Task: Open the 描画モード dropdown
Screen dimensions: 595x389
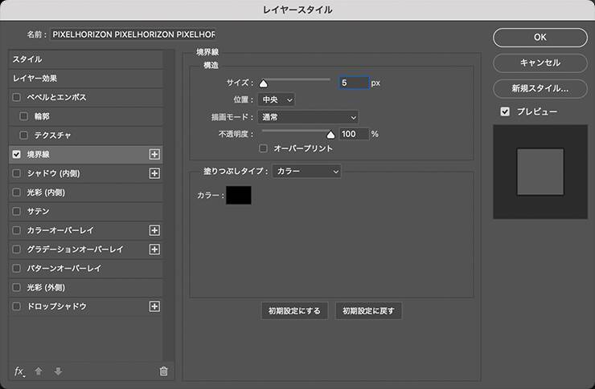Action: [x=308, y=117]
